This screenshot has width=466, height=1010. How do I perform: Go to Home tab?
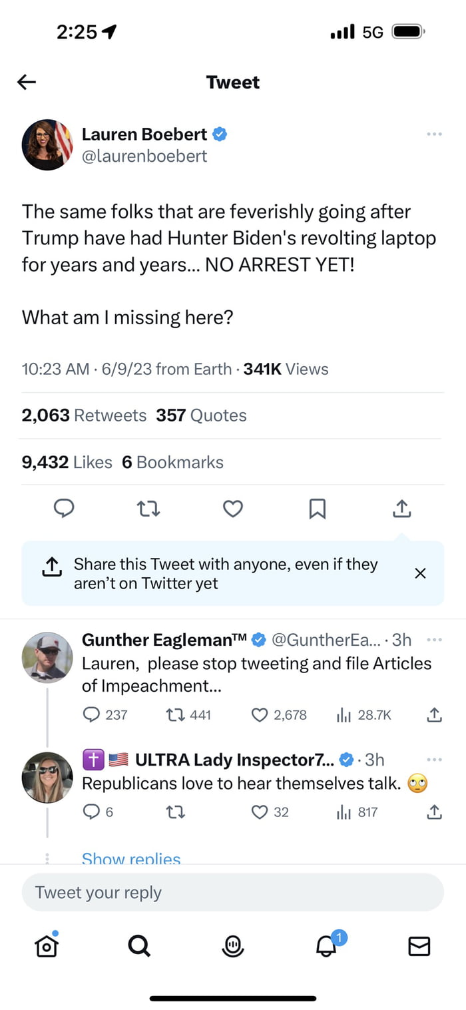(46, 945)
